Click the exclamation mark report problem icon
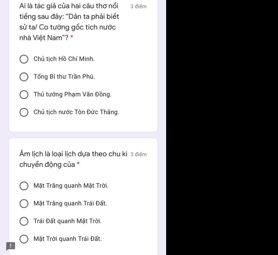278x255 pixels. pyautogui.click(x=11, y=246)
